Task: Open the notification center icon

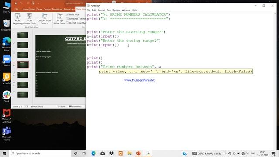Action: pyautogui.click(x=273, y=153)
